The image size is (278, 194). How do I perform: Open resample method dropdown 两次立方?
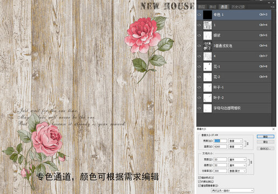click(233, 190)
